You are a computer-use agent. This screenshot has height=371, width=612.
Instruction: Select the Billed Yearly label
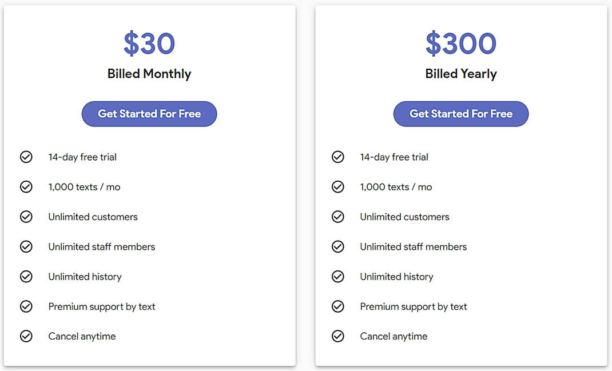460,74
